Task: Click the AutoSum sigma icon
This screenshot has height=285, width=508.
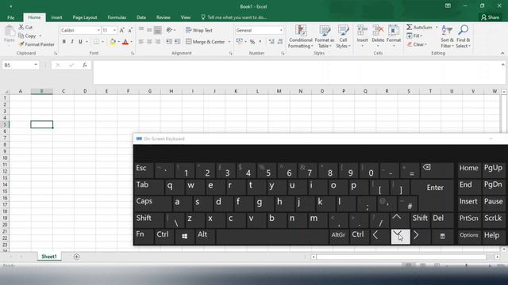Action: (x=410, y=27)
